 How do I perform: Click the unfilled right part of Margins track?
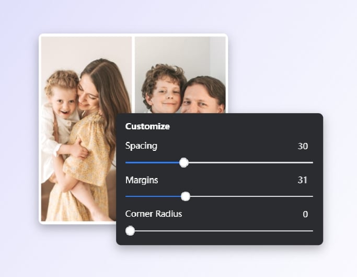(x=251, y=196)
